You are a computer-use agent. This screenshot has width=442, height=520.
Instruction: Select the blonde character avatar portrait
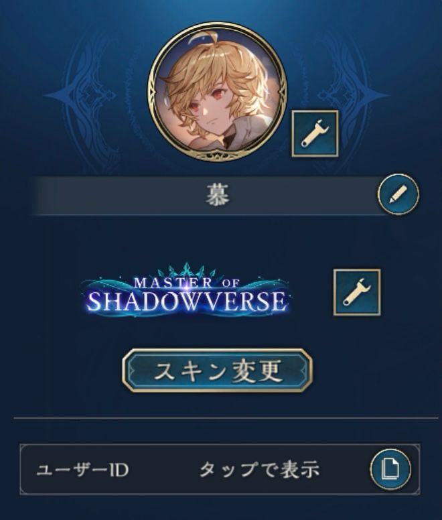(x=218, y=92)
